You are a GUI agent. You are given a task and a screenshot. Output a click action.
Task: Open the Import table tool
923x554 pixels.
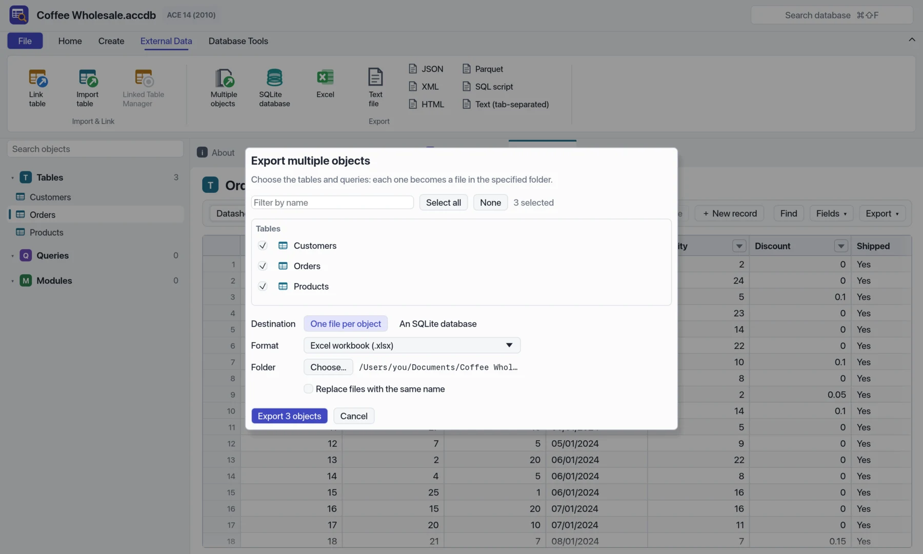[88, 78]
